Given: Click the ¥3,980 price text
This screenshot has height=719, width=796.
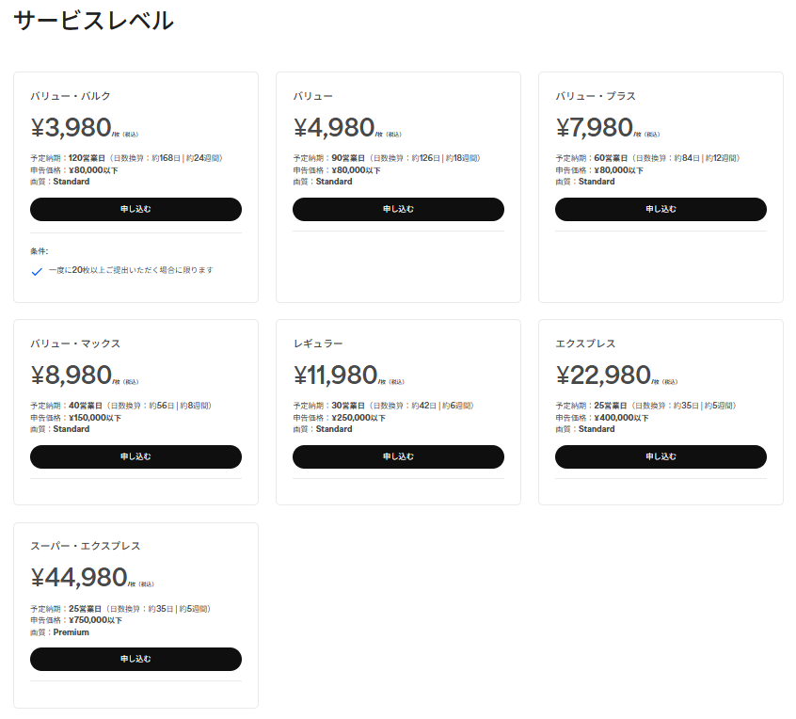Looking at the screenshot, I should (72, 128).
